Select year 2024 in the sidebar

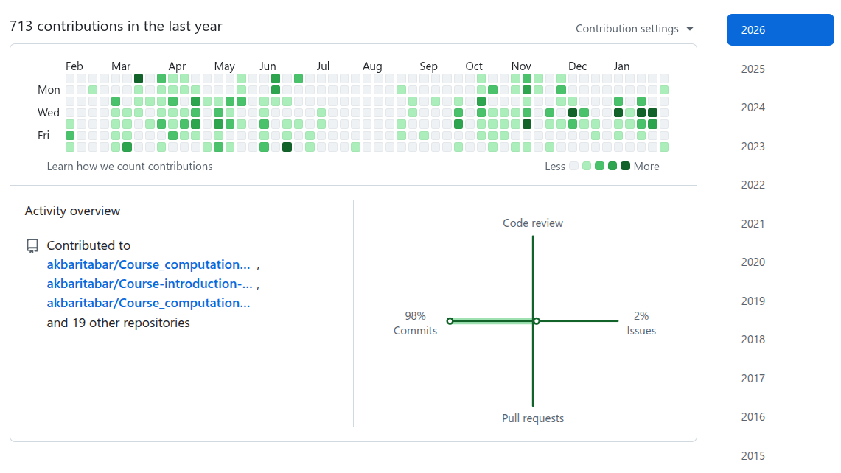click(x=753, y=108)
